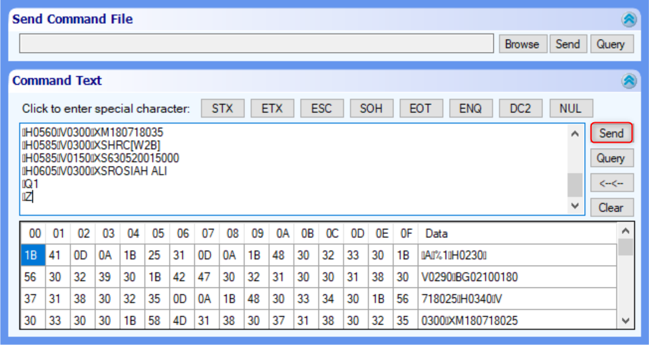Insert the DC2 special character
This screenshot has height=345, width=649.
pyautogui.click(x=520, y=108)
